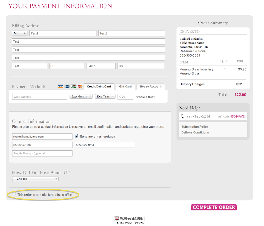264x226 pixels.
Task: Open the Substitution Policy link
Action: click(x=194, y=127)
